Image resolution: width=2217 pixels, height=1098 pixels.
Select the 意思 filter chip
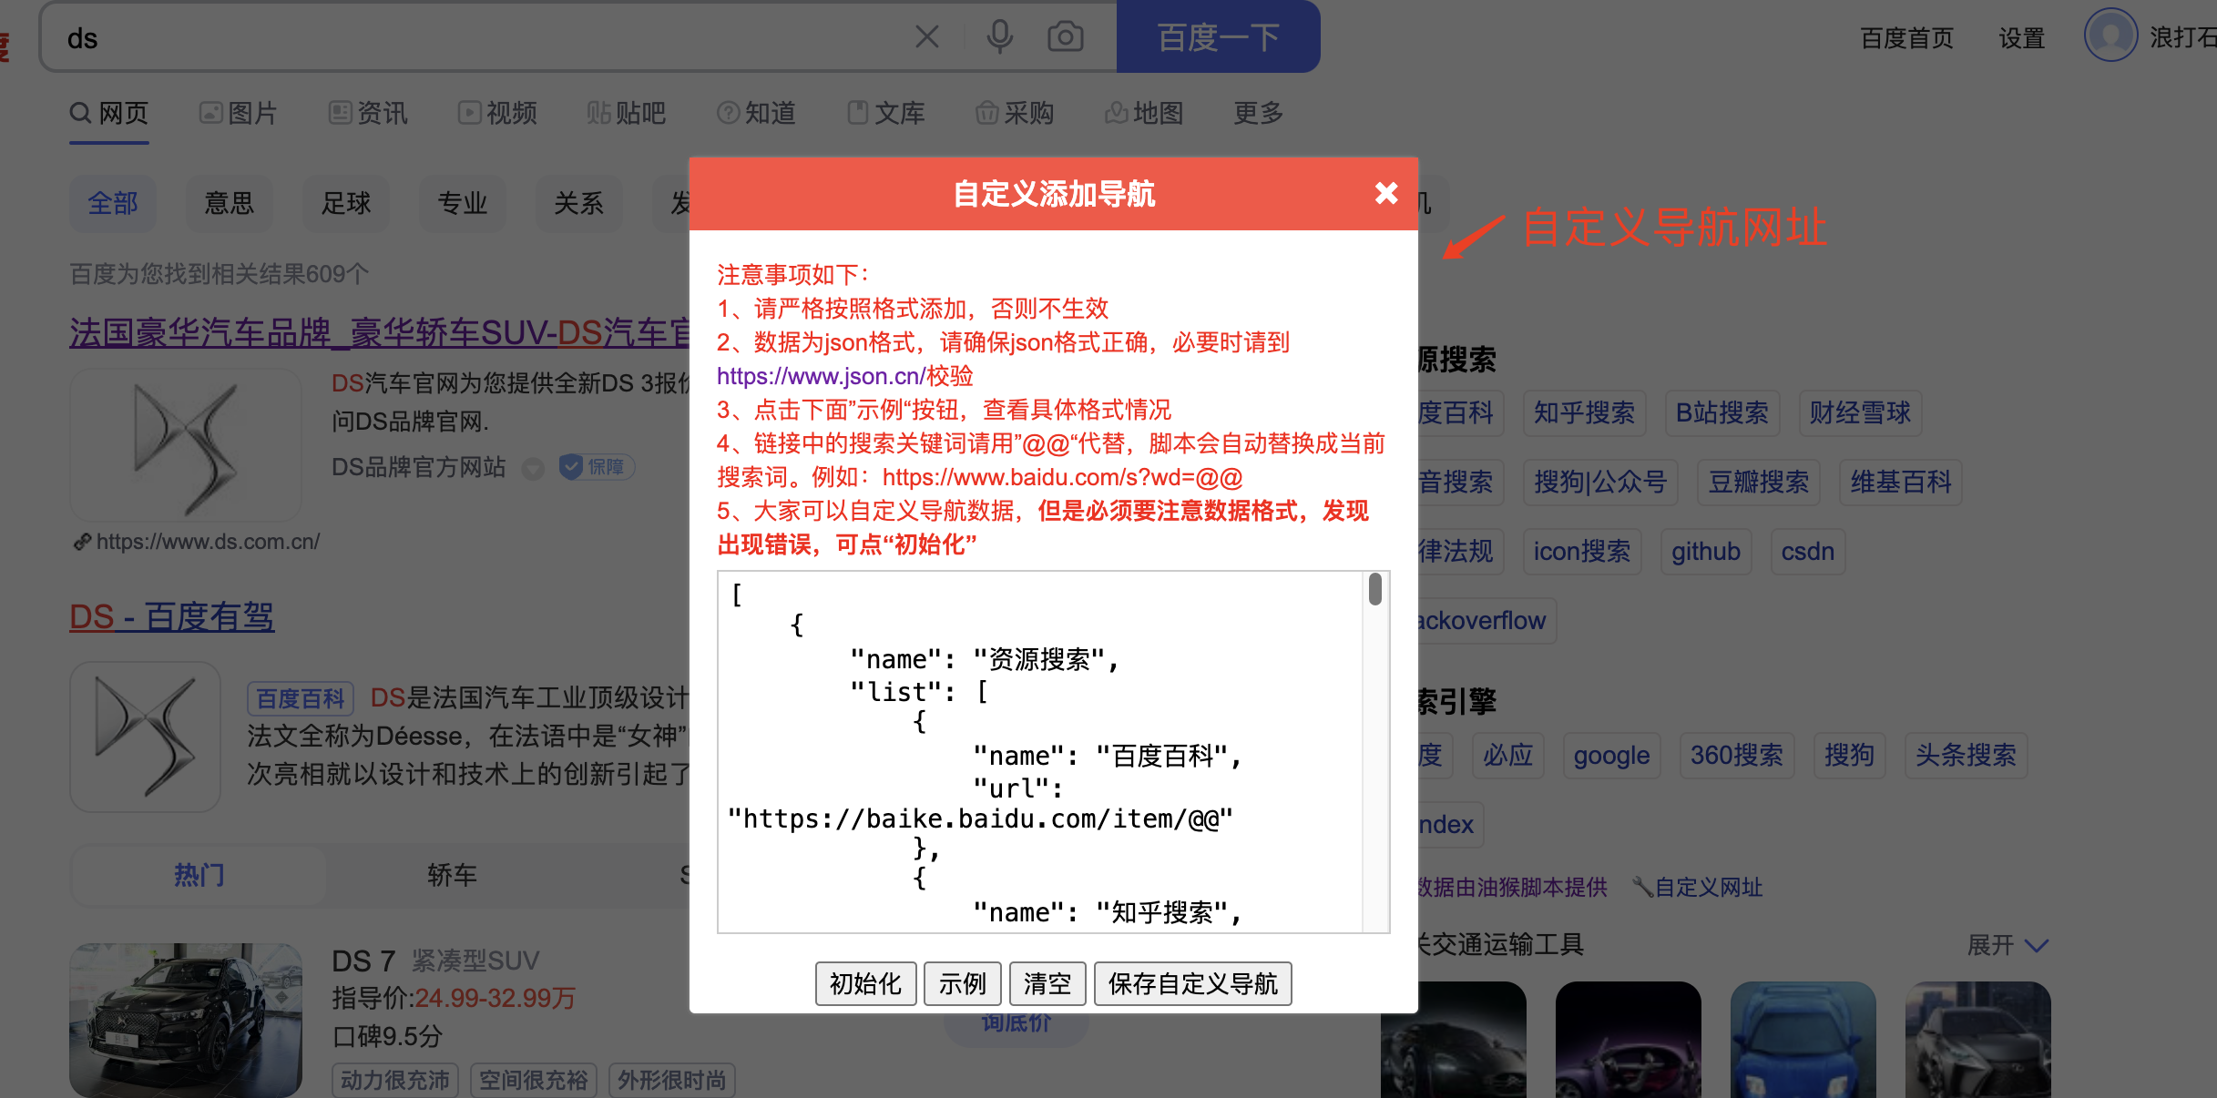point(229,203)
